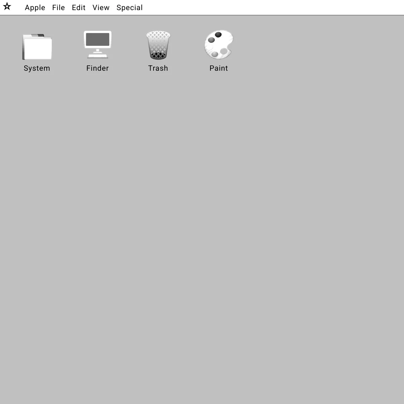Open the Special menu
The width and height of the screenshot is (404, 404).
click(130, 7)
